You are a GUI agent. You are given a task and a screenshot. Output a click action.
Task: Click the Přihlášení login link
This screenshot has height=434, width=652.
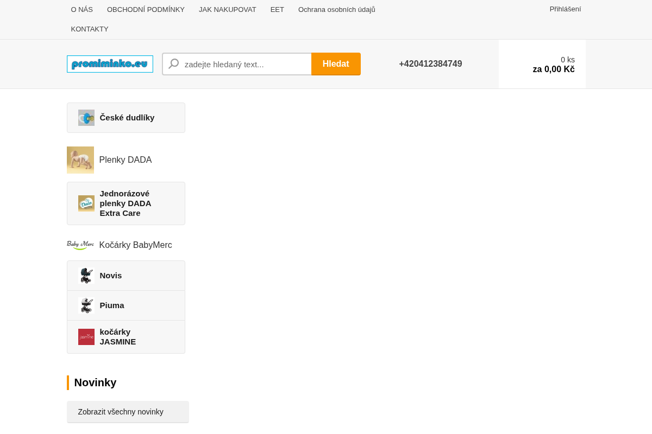point(565,9)
